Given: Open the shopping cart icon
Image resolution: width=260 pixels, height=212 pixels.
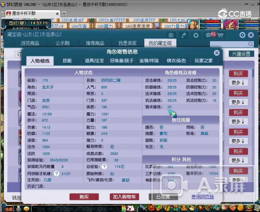Looking at the screenshot, I should pyautogui.click(x=221, y=35).
